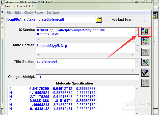Click up arrow of Title Section scrollbar
Image resolution: width=159 pixels, height=115 pixels.
coord(137,61)
